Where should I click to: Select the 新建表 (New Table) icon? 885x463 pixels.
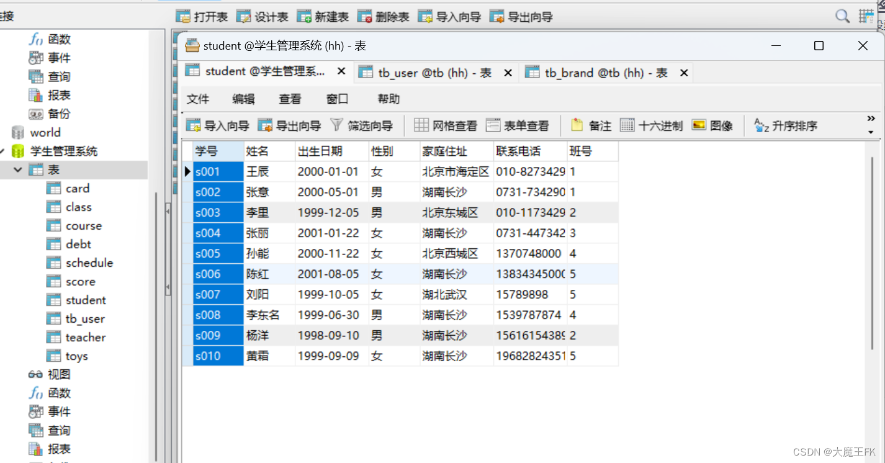[x=323, y=16]
